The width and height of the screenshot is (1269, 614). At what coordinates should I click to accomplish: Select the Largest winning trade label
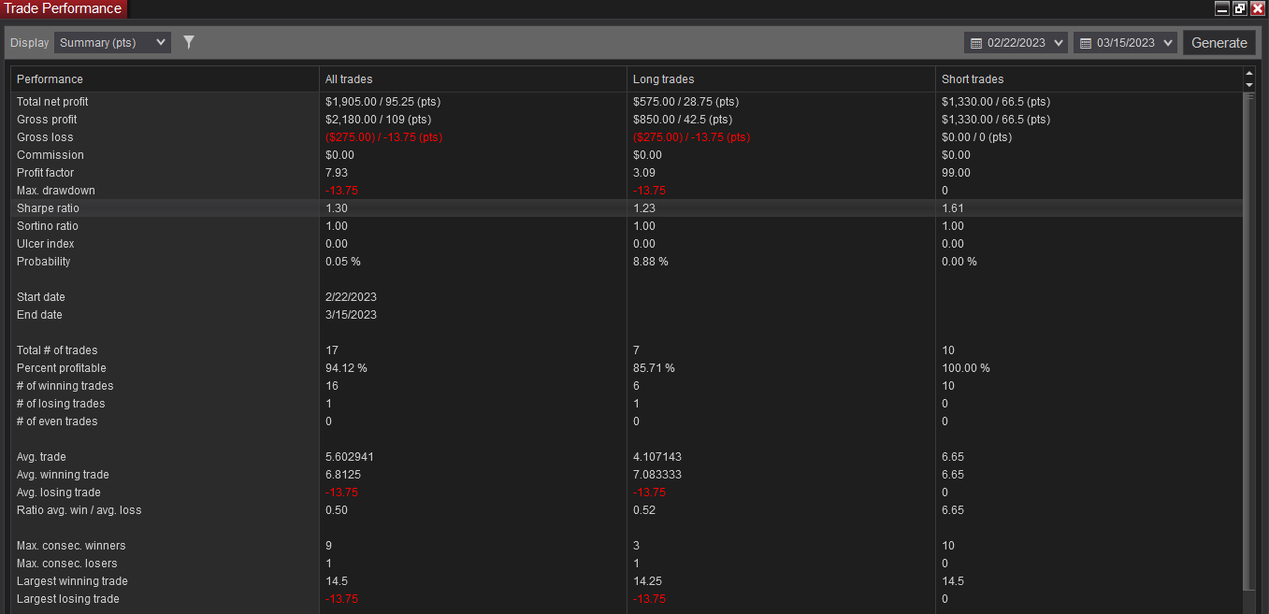coord(72,581)
